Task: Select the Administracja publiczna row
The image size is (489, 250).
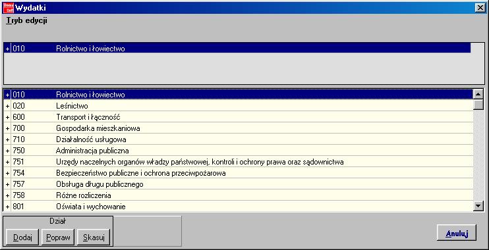Action: pos(239,151)
